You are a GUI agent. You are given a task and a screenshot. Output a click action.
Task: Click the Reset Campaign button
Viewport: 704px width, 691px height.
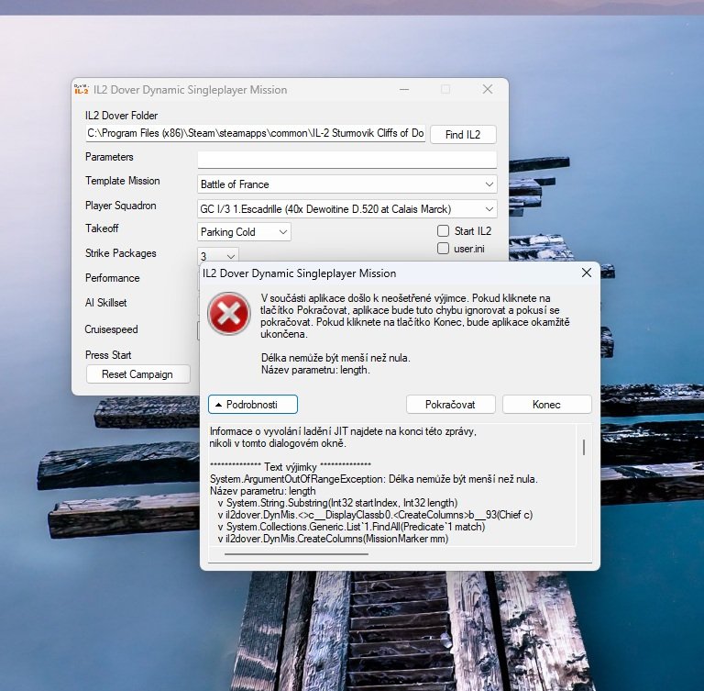tap(137, 374)
